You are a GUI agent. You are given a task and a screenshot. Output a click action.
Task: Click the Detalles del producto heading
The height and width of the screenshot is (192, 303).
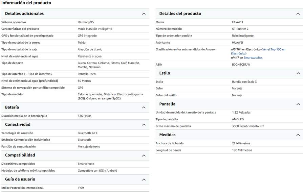[x=180, y=14]
